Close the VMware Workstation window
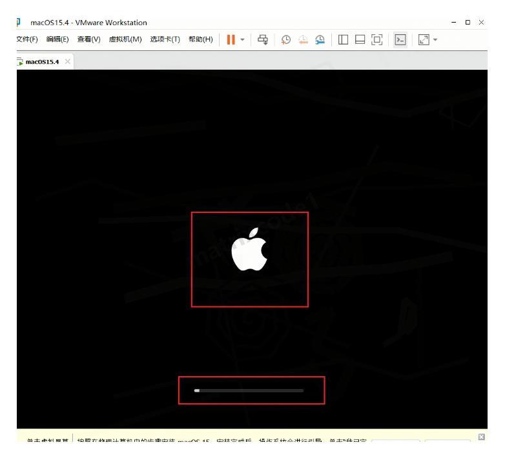Screen dimensions: 505x460 481,22
